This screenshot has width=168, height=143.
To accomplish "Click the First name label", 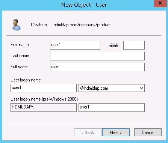I will 20,45.
